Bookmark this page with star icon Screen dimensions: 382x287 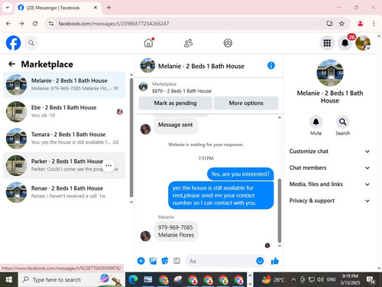[x=342, y=24]
